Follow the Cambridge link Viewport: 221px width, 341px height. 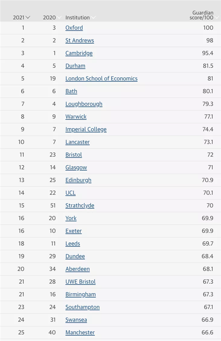pyautogui.click(x=79, y=53)
